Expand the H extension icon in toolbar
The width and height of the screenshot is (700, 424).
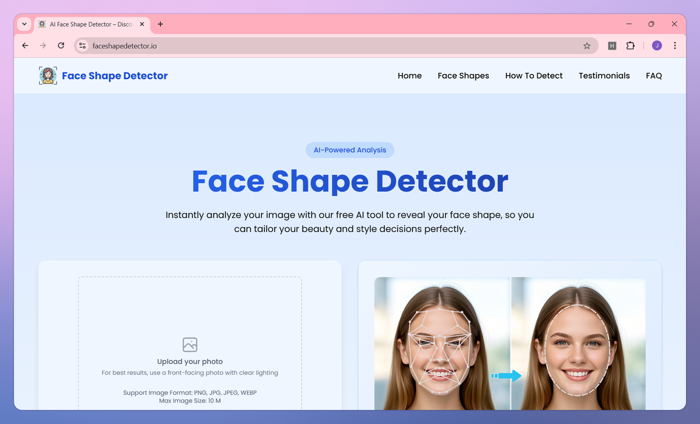612,45
